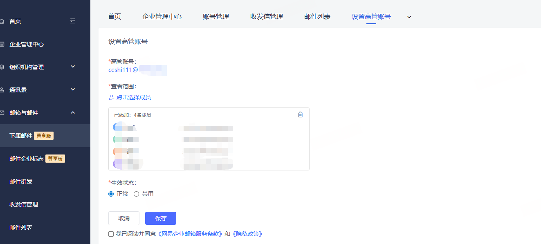Image resolution: width=541 pixels, height=244 pixels.
Task: Click the 设置高管账号 page heading
Action: [x=128, y=42]
